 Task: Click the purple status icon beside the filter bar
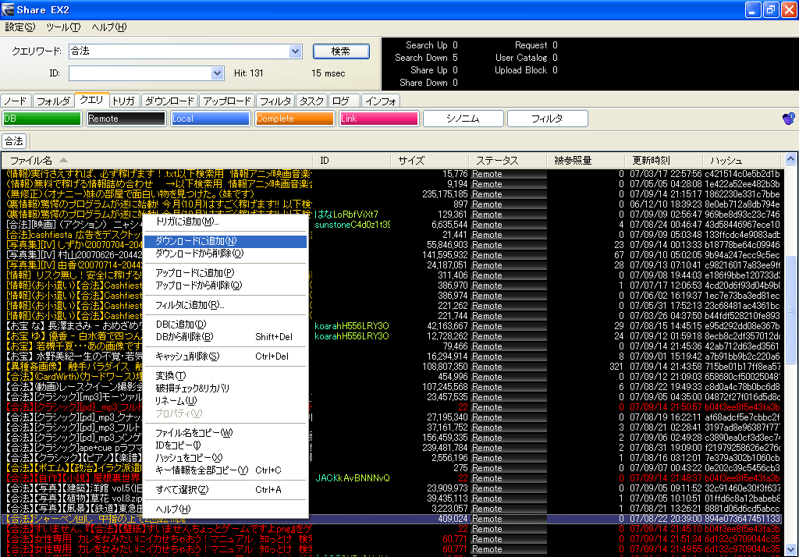pos(788,119)
